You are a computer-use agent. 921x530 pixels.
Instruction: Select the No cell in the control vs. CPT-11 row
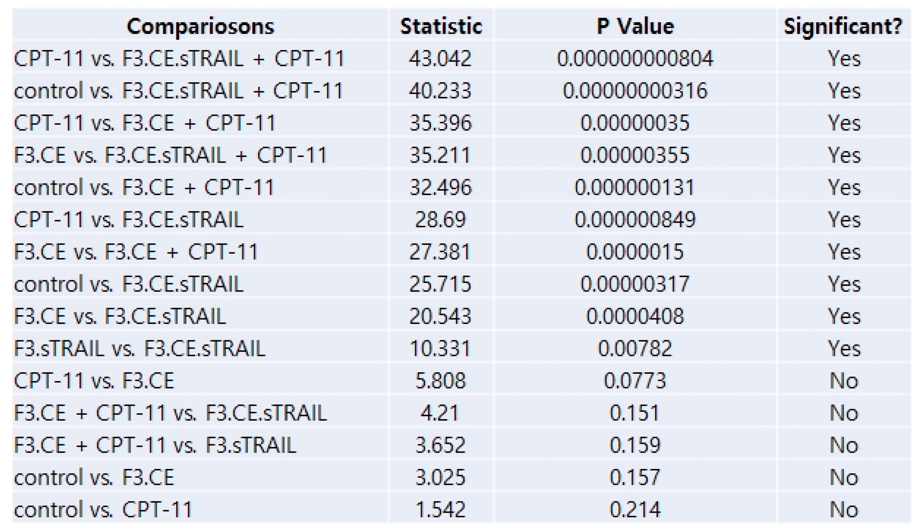844,509
